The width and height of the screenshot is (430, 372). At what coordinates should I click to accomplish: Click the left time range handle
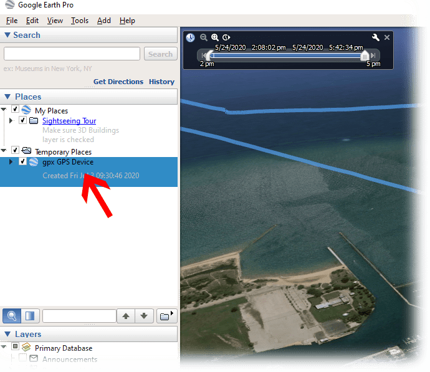point(209,55)
